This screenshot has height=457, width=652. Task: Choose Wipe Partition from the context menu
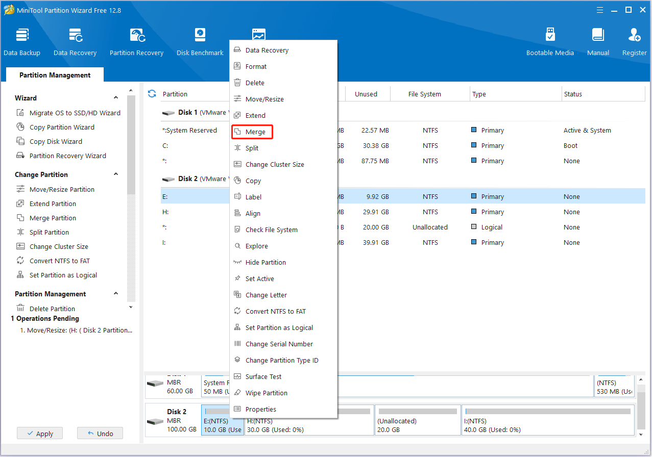pyautogui.click(x=283, y=393)
